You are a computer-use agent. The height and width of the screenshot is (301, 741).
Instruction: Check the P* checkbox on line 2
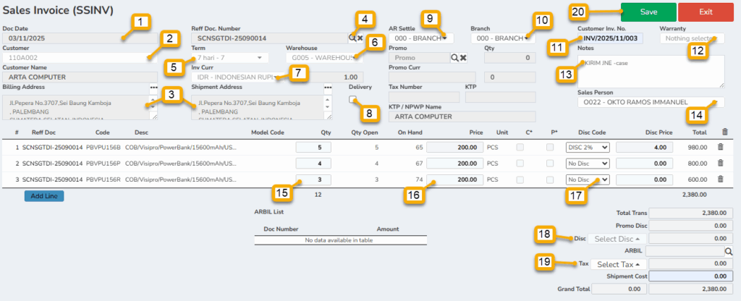pos(550,164)
